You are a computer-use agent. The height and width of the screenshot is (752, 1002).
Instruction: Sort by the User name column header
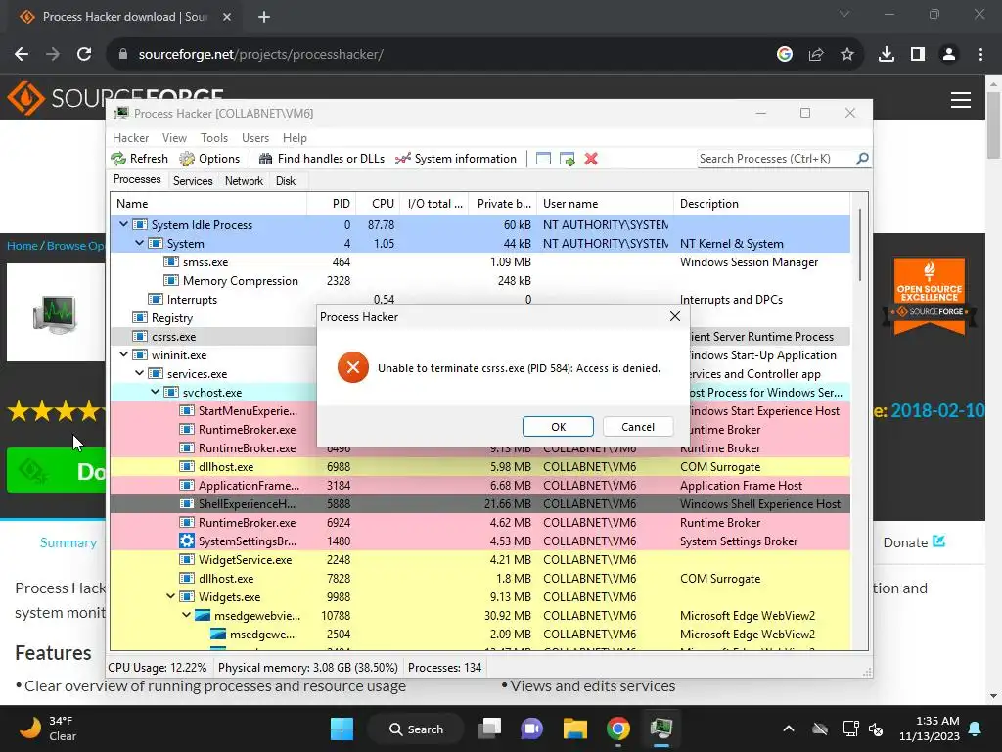pos(605,204)
